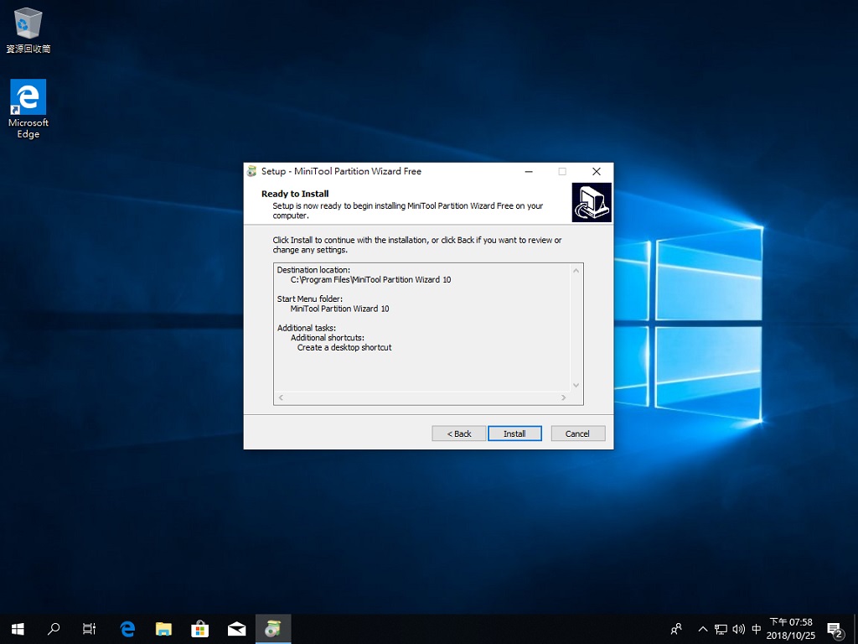This screenshot has width=858, height=644.
Task: Click the summary box's scroll down arrow
Action: [x=576, y=386]
